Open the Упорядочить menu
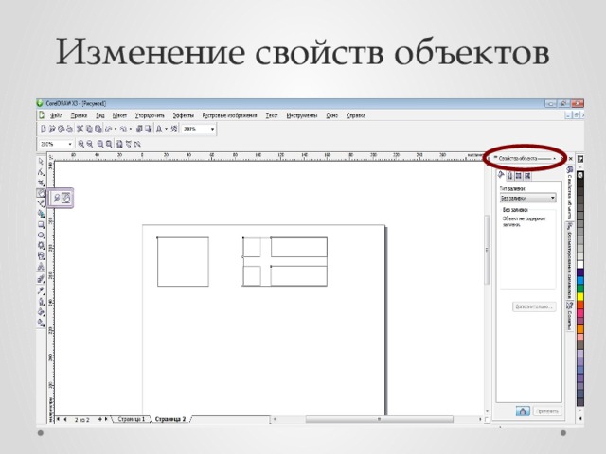Image resolution: width=606 pixels, height=454 pixels. coord(150,115)
